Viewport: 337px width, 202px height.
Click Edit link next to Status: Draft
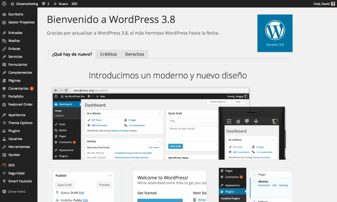click(81, 193)
